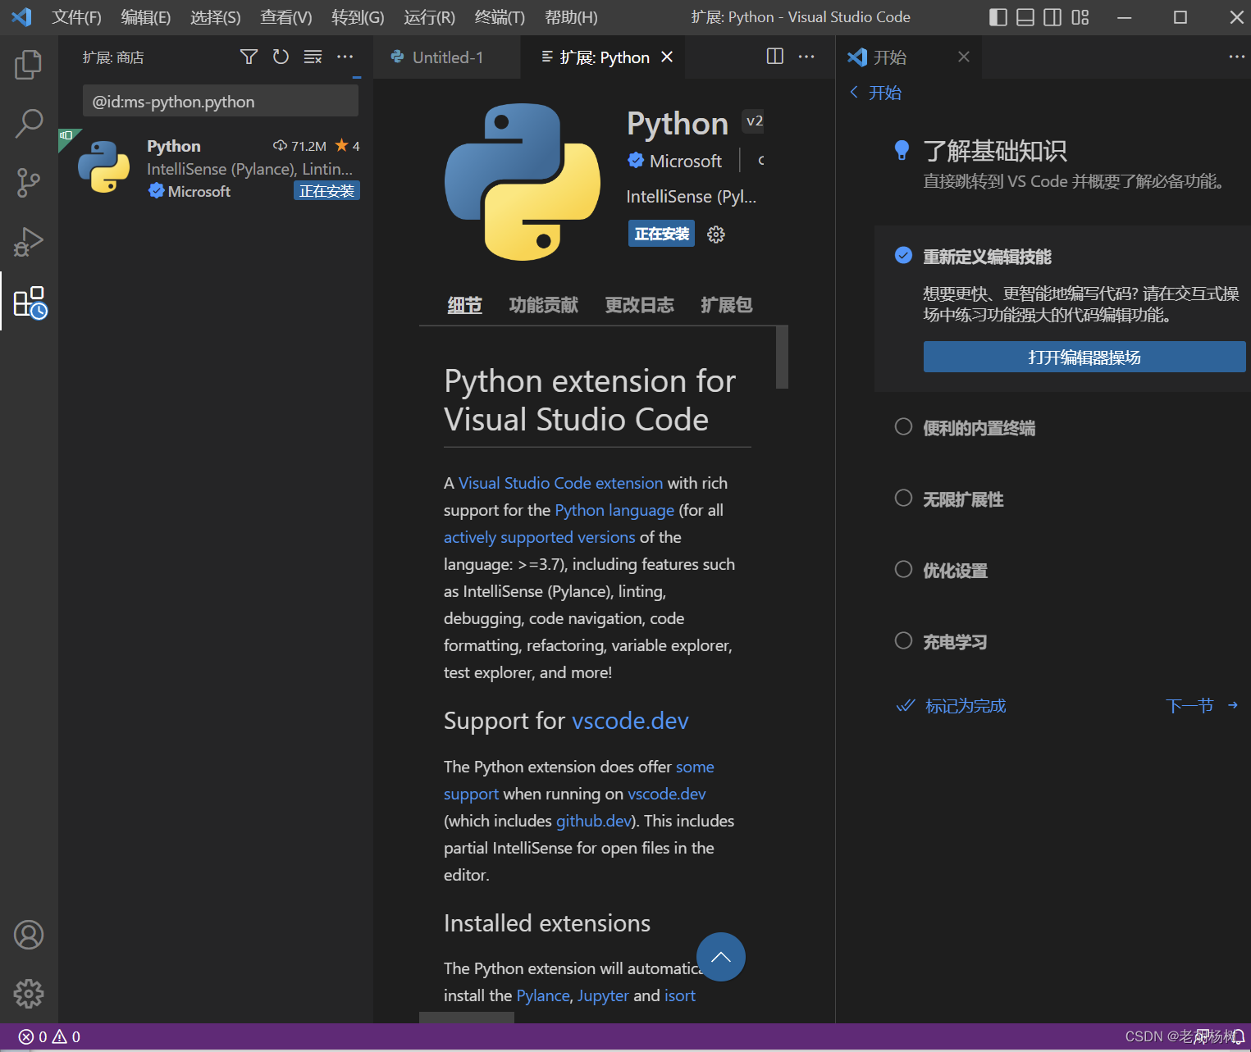Open editor group more actions menu

[807, 57]
